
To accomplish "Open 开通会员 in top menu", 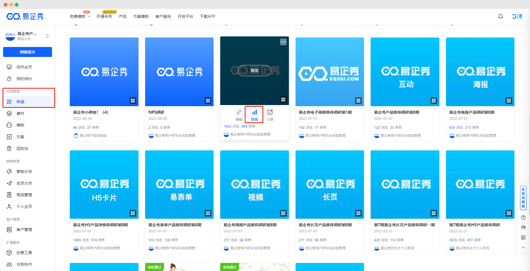I will coord(104,16).
